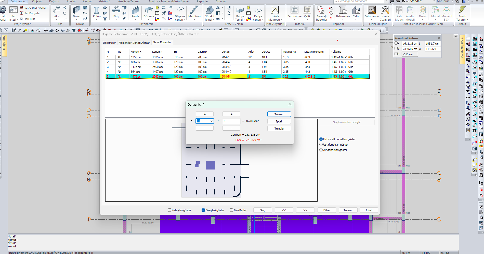The image size is (484, 254).
Task: Open the Objeler ribbon tab
Action: coord(37,2)
